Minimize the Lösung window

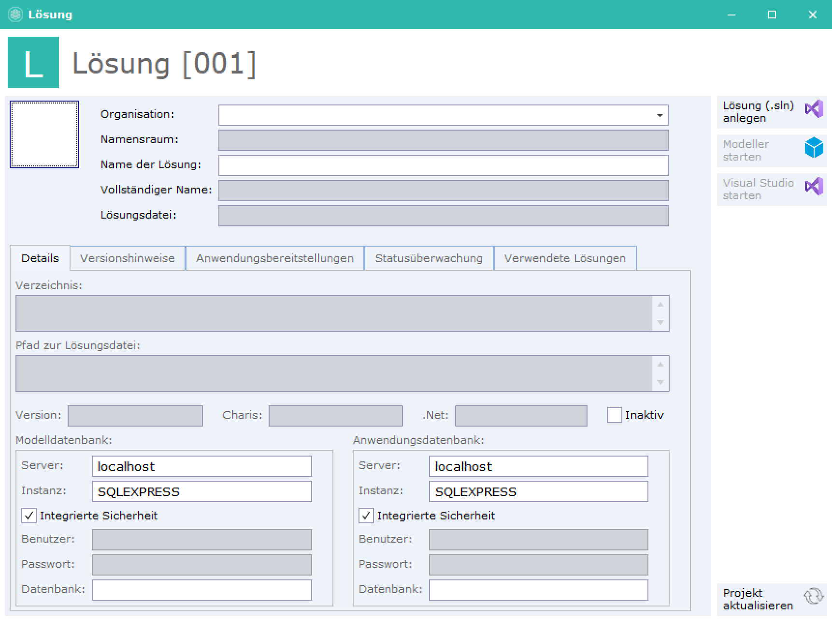[732, 15]
